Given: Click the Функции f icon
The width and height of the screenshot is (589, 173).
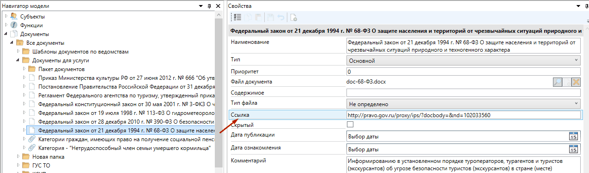Looking at the screenshot, I should 13,25.
